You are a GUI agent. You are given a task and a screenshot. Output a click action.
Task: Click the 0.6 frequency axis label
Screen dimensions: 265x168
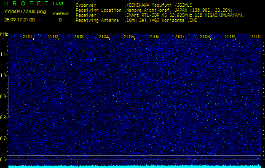point(4,160)
